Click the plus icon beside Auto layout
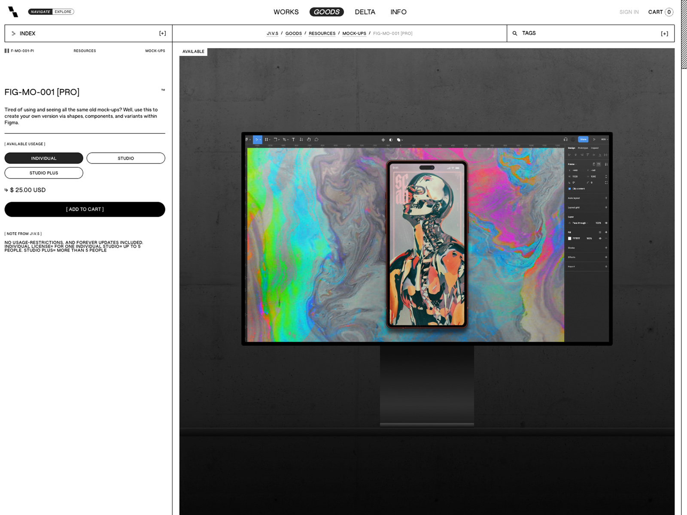Viewport: 687px width, 515px height. point(606,198)
